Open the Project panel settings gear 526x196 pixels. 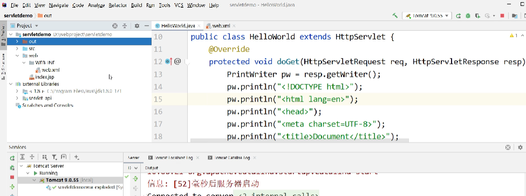point(137,25)
